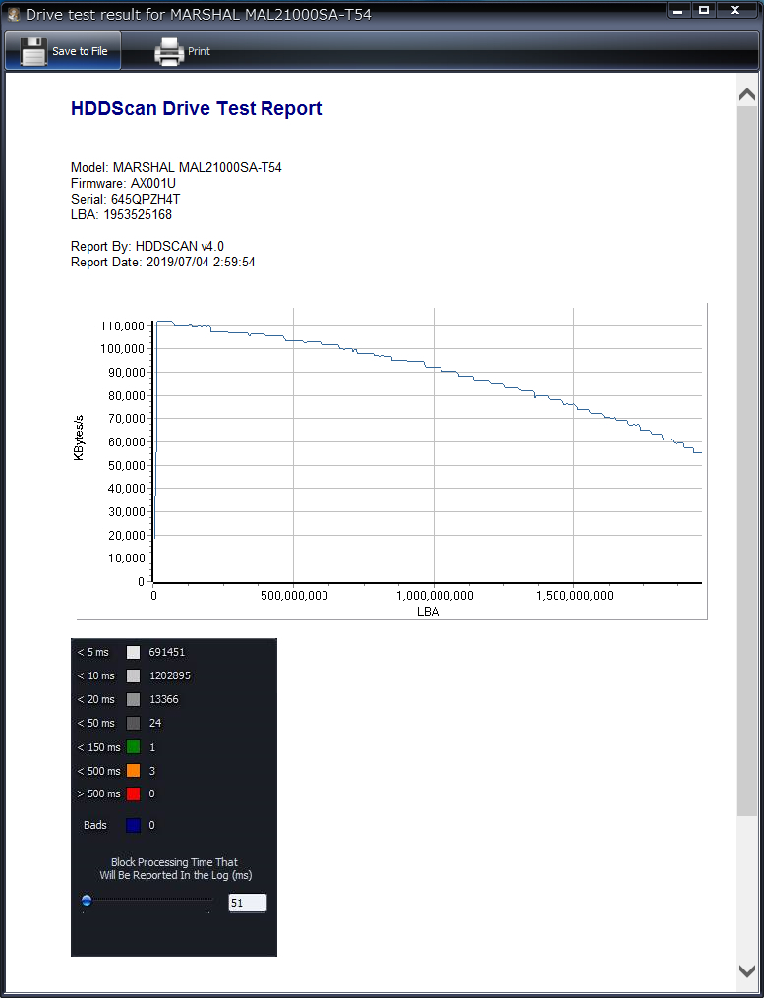Focus the log threshold field showing 51
This screenshot has height=998, width=764.
[247, 903]
